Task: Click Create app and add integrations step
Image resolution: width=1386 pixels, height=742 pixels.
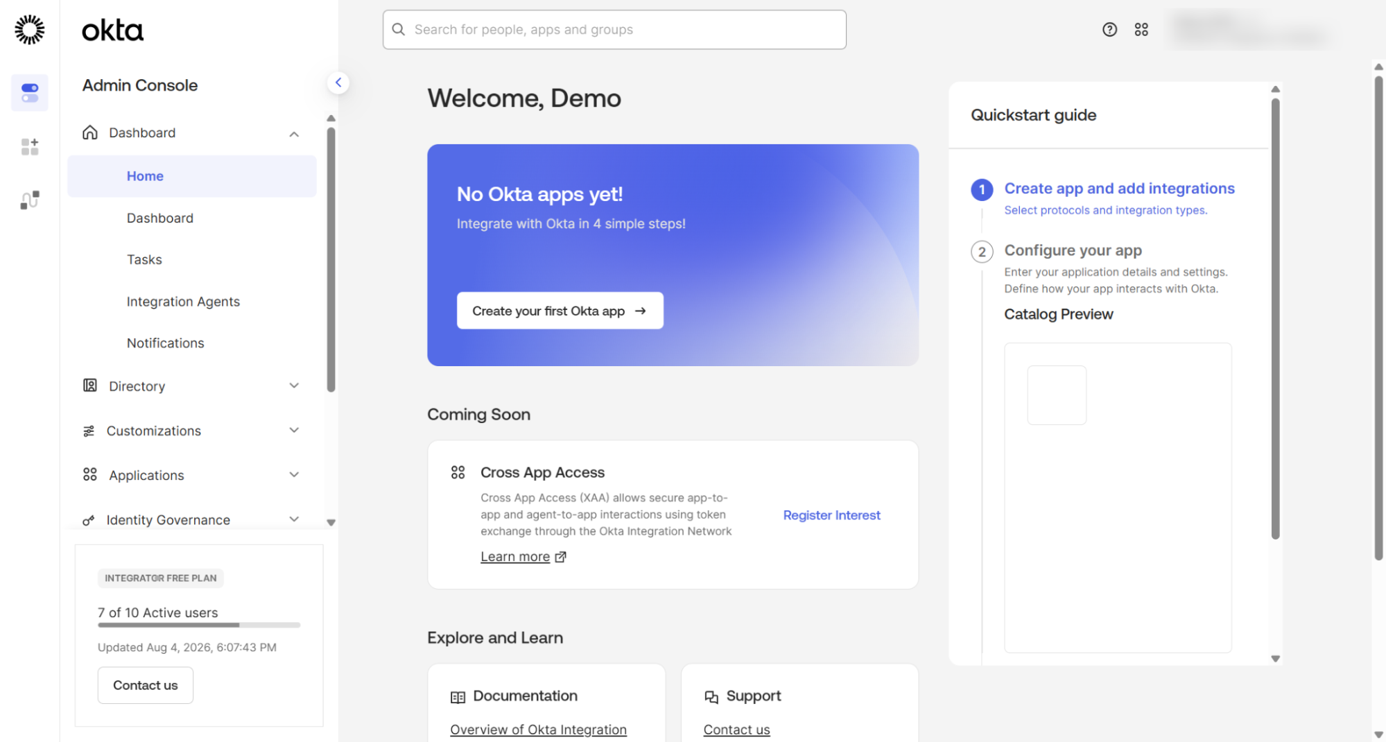Action: [x=1119, y=189]
